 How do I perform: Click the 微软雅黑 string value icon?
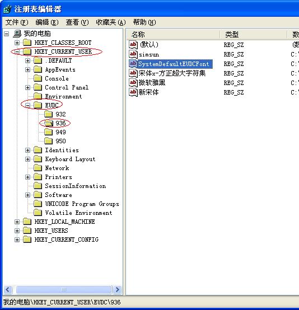coord(133,83)
